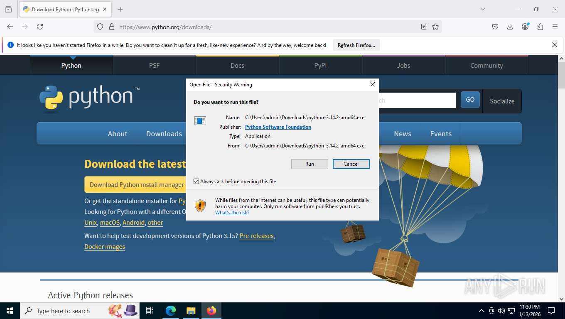
Task: Click the GO search button
Action: pyautogui.click(x=470, y=100)
